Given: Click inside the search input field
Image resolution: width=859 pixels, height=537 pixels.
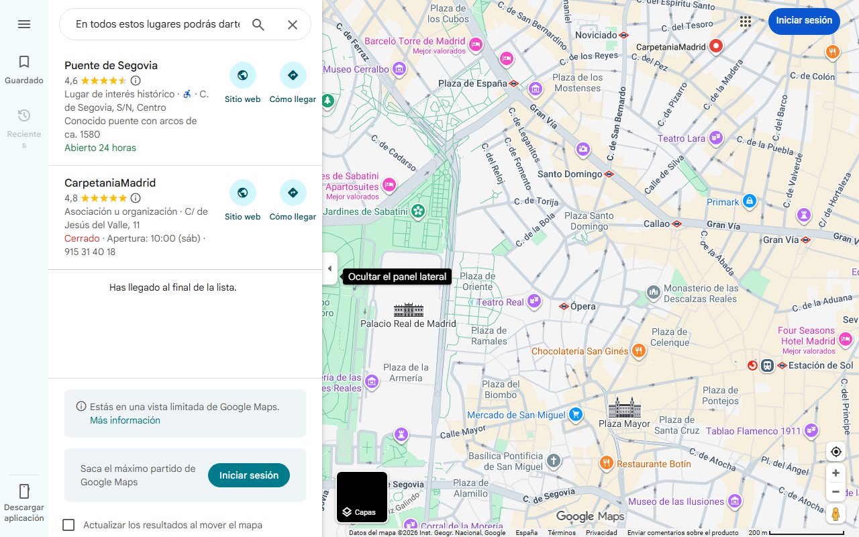Looking at the screenshot, I should click(x=154, y=24).
